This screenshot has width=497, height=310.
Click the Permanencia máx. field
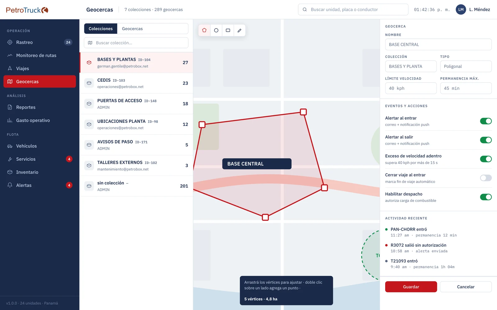tap(466, 88)
